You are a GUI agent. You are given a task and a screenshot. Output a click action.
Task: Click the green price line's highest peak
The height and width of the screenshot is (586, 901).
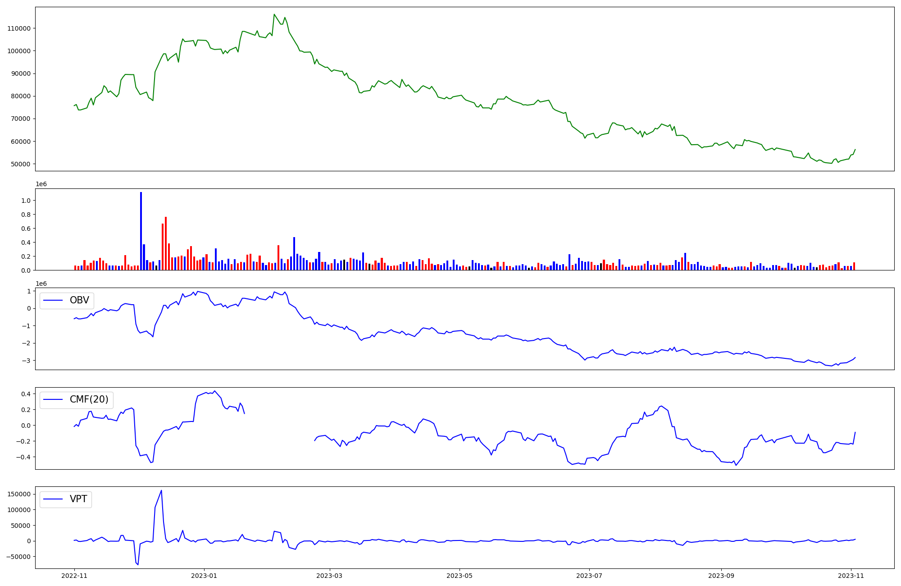(274, 14)
